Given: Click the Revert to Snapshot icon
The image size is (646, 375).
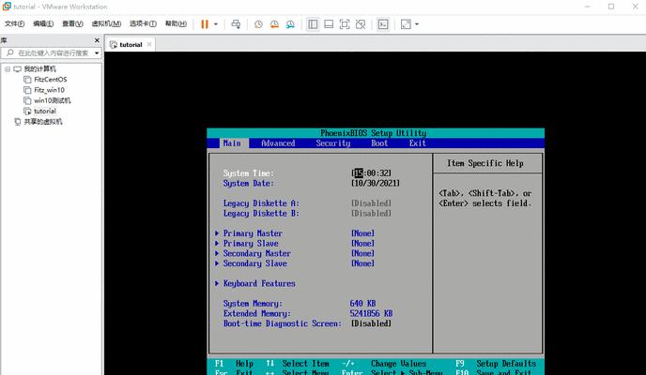Looking at the screenshot, I should [274, 24].
